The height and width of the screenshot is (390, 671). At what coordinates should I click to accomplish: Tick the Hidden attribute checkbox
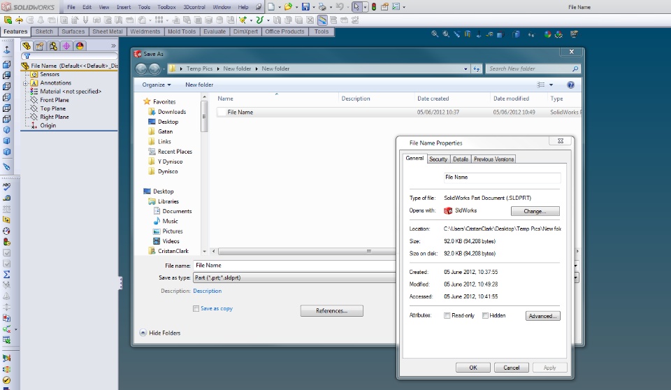tap(485, 315)
